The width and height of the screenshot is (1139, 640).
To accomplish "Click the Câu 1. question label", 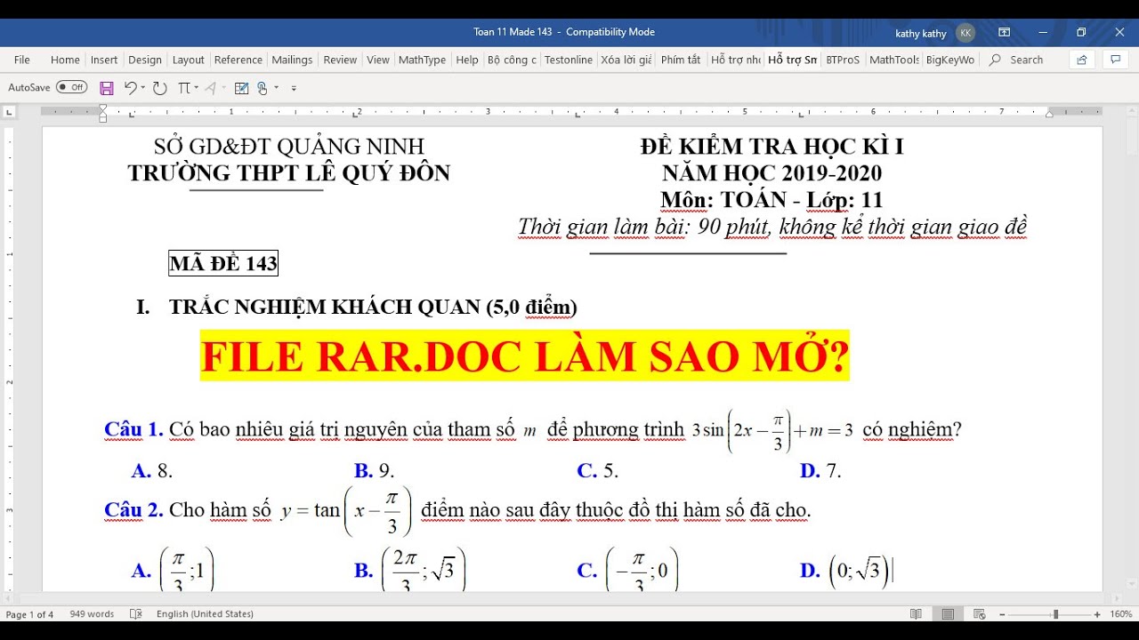I will pyautogui.click(x=133, y=429).
